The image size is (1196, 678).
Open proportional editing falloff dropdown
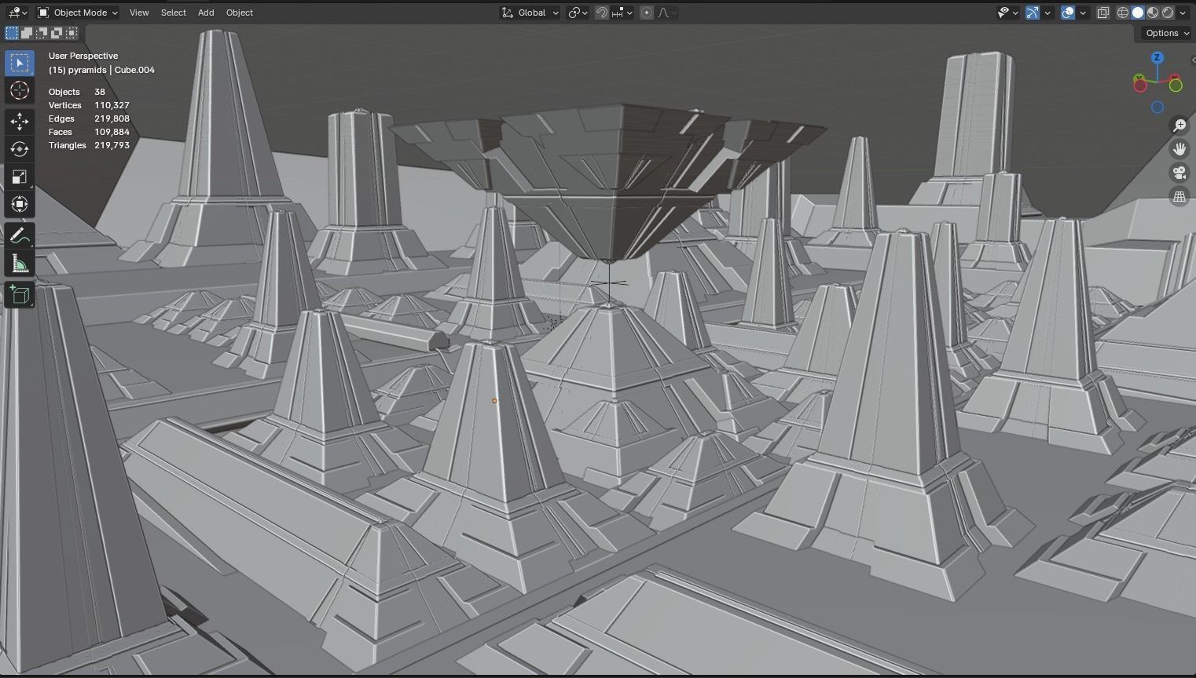click(667, 13)
